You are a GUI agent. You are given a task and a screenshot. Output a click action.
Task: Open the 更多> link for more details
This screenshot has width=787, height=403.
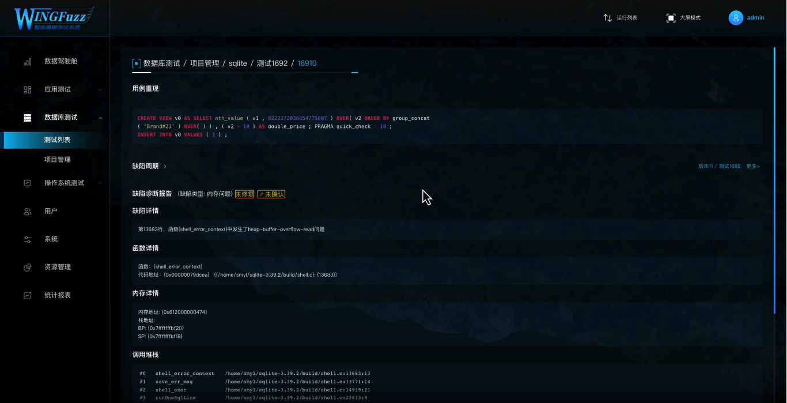coord(753,166)
